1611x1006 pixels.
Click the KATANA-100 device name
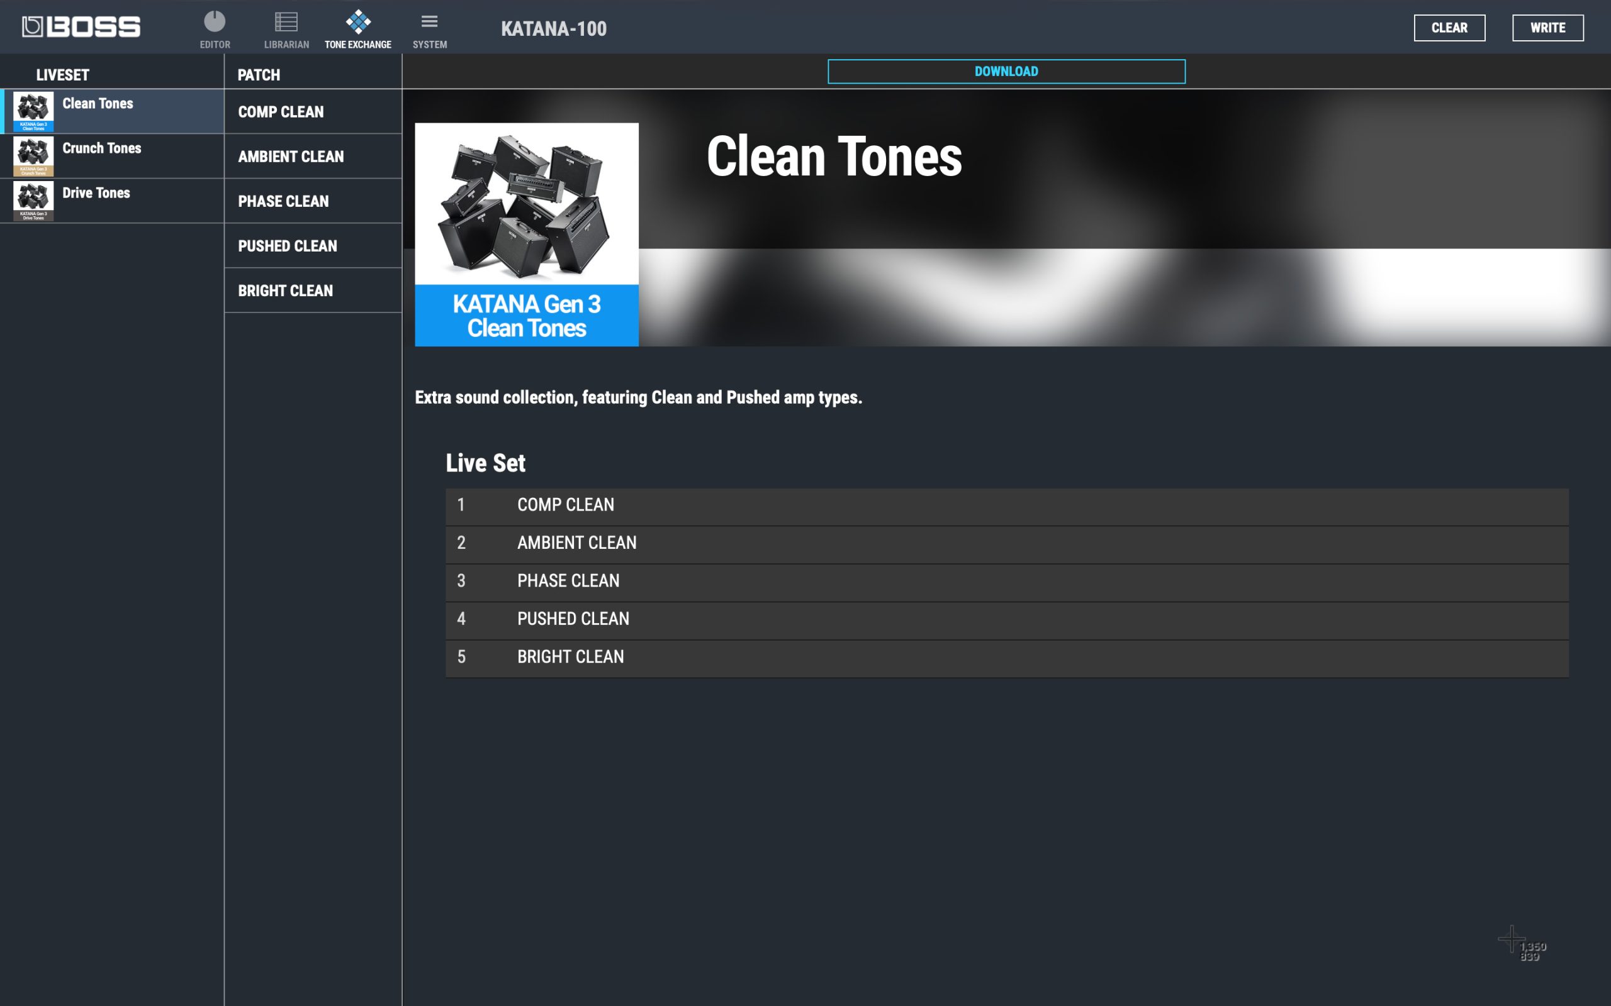point(554,29)
